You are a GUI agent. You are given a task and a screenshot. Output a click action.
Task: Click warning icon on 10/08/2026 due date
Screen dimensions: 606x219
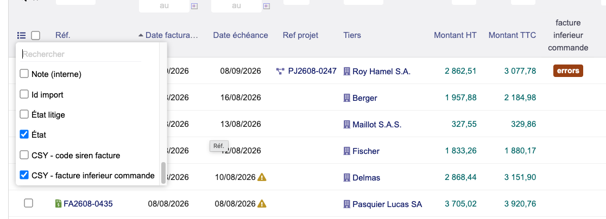262,177
